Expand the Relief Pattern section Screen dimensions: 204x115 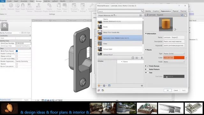pos(146,69)
